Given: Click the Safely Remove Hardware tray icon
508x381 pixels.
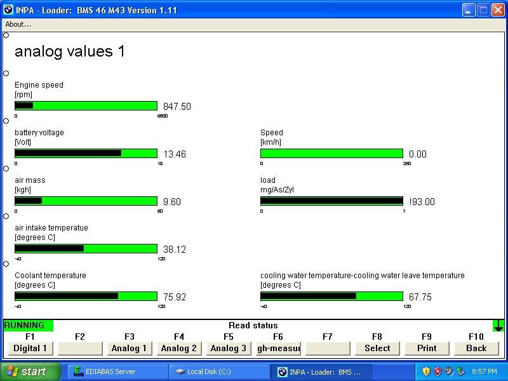Looking at the screenshot, I should click(x=459, y=371).
